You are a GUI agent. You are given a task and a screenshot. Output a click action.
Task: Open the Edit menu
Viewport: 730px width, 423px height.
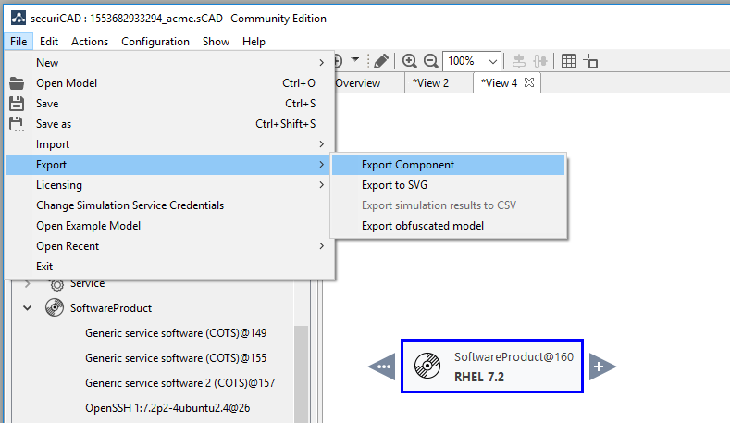49,42
